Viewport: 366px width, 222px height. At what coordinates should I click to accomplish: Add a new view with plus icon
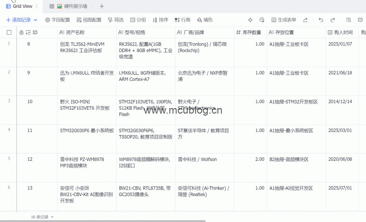click(x=102, y=6)
